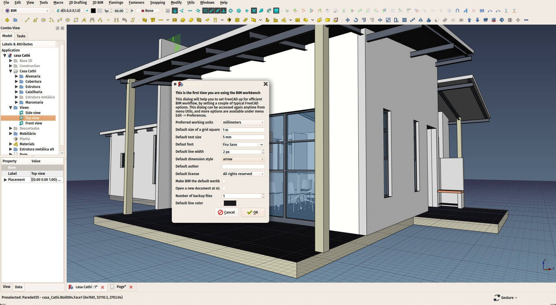The width and height of the screenshot is (556, 305).
Task: Select the Arc drawing tool
Action: coord(52,20)
